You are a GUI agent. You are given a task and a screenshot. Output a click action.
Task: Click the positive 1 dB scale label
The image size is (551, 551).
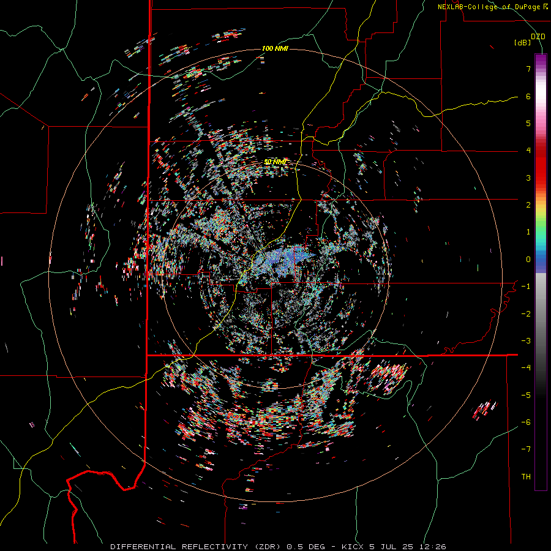(x=528, y=232)
